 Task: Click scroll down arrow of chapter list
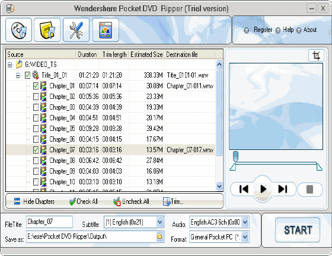219,187
